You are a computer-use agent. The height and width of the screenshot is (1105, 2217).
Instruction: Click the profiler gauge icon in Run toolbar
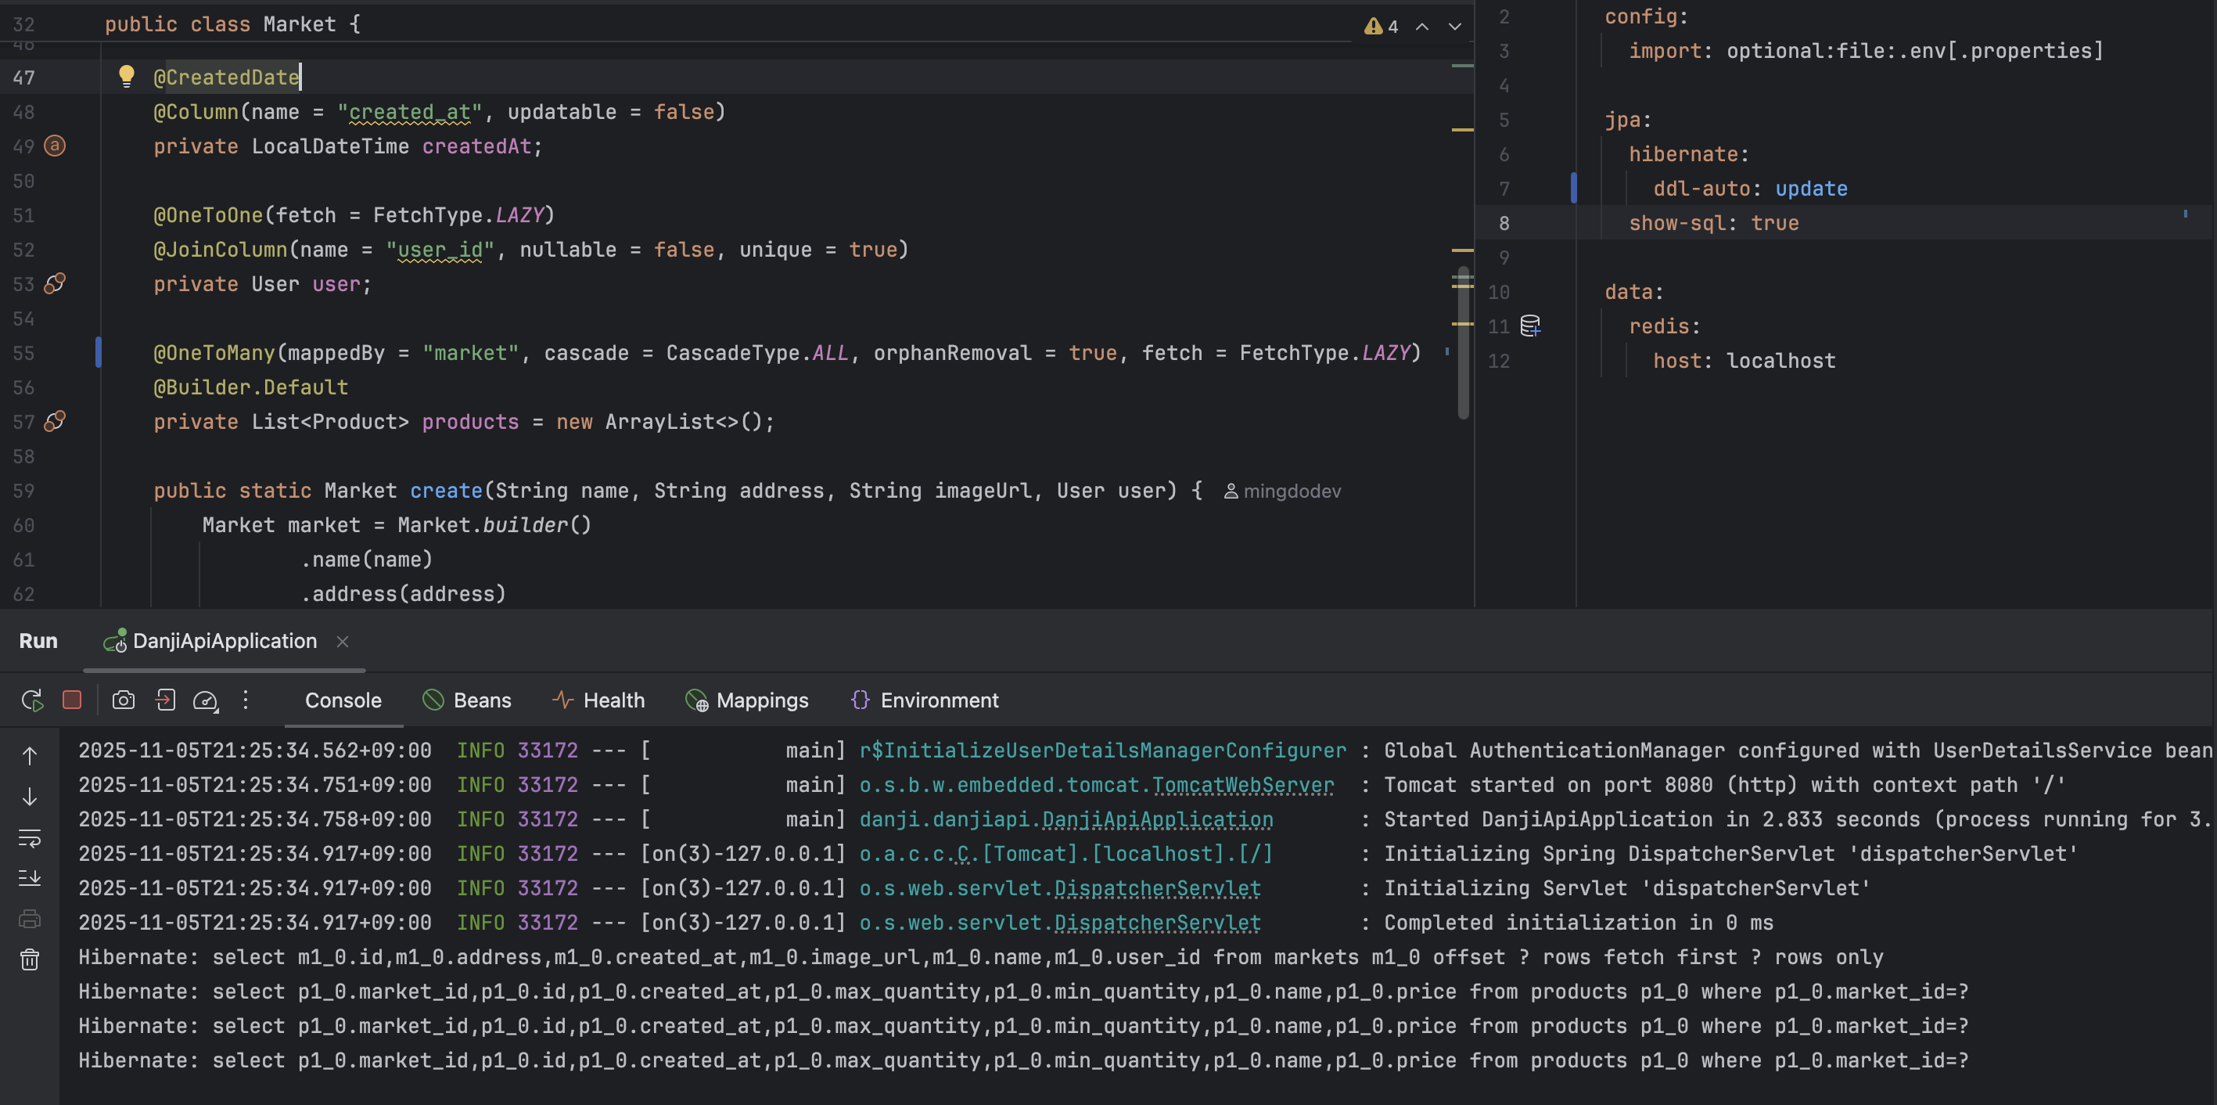point(206,700)
